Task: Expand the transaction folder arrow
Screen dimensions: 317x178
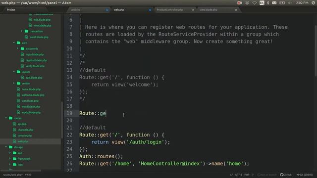Action: point(22,31)
